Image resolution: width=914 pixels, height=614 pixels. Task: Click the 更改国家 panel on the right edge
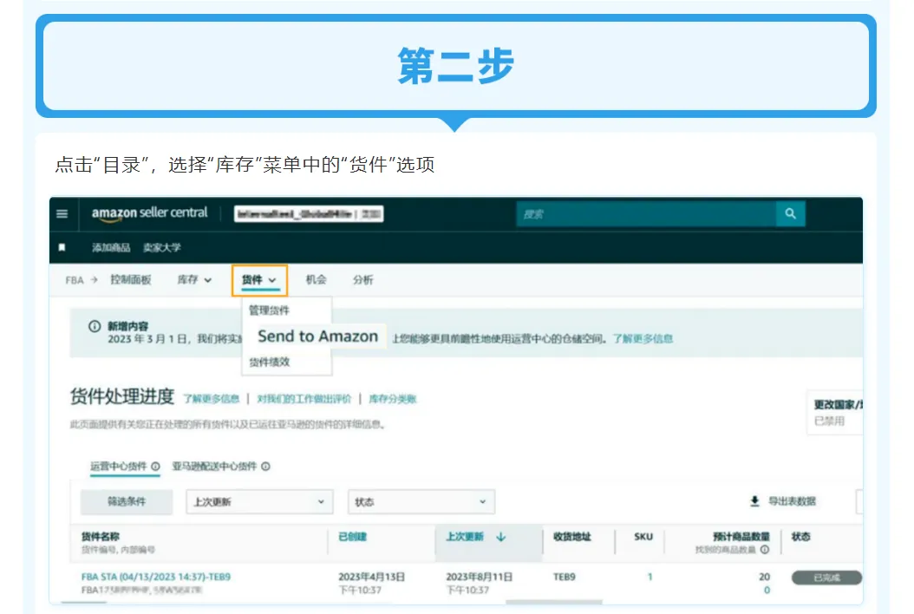pyautogui.click(x=835, y=412)
